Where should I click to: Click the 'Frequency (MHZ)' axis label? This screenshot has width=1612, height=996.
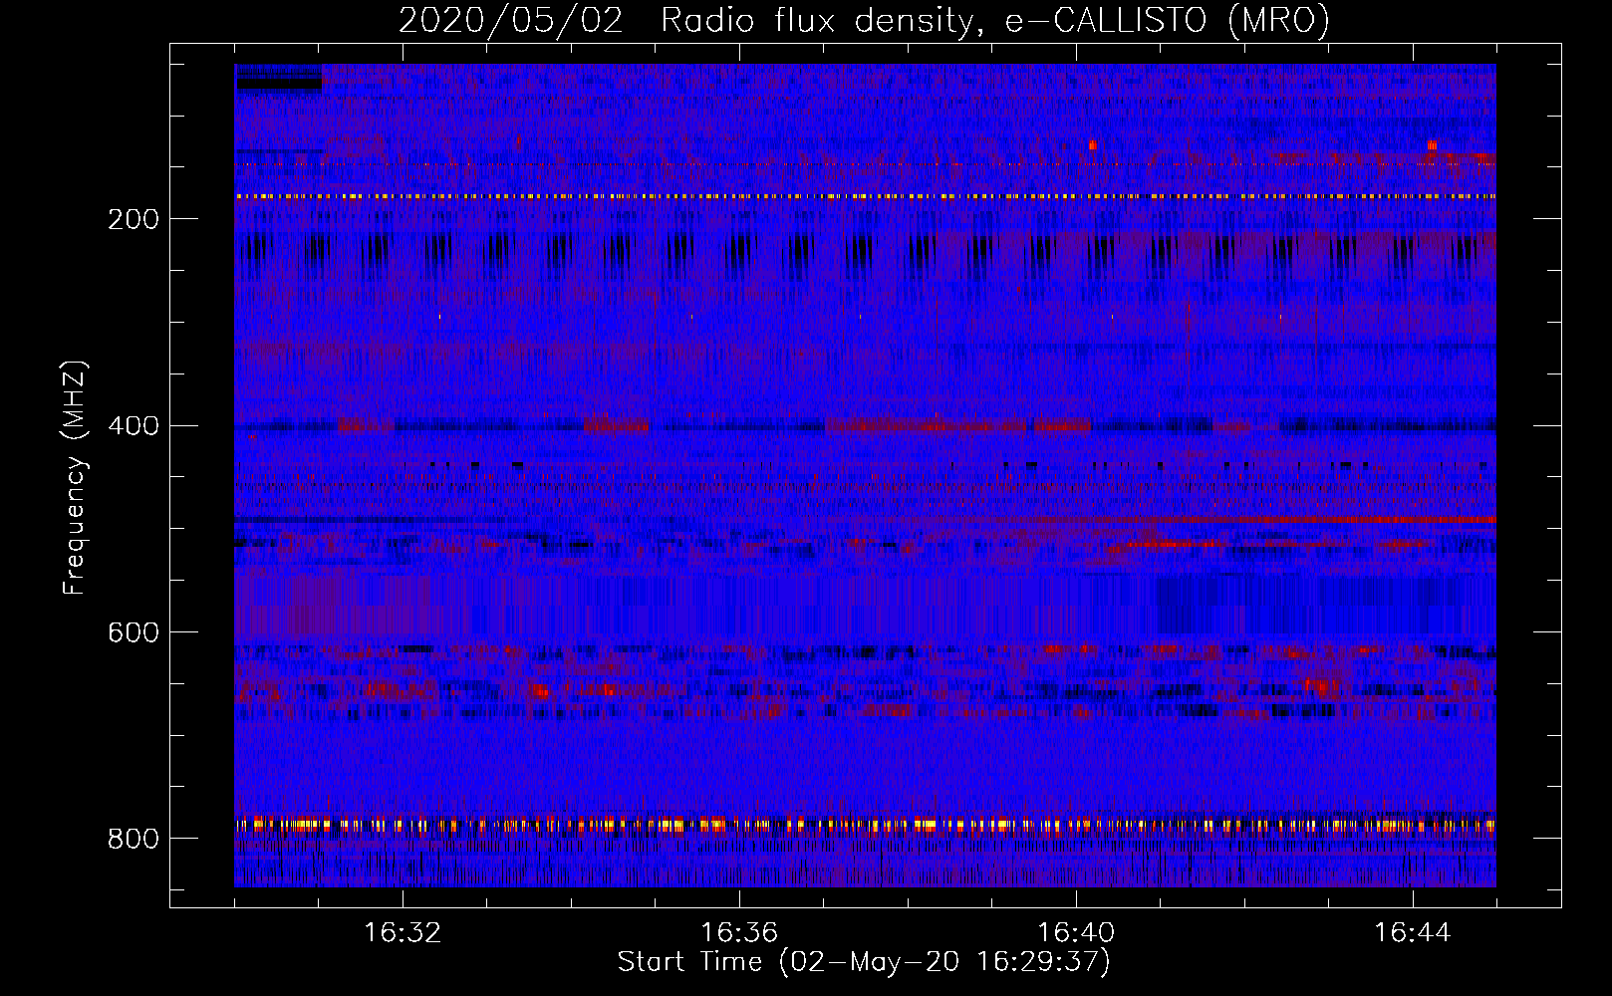coord(74,477)
